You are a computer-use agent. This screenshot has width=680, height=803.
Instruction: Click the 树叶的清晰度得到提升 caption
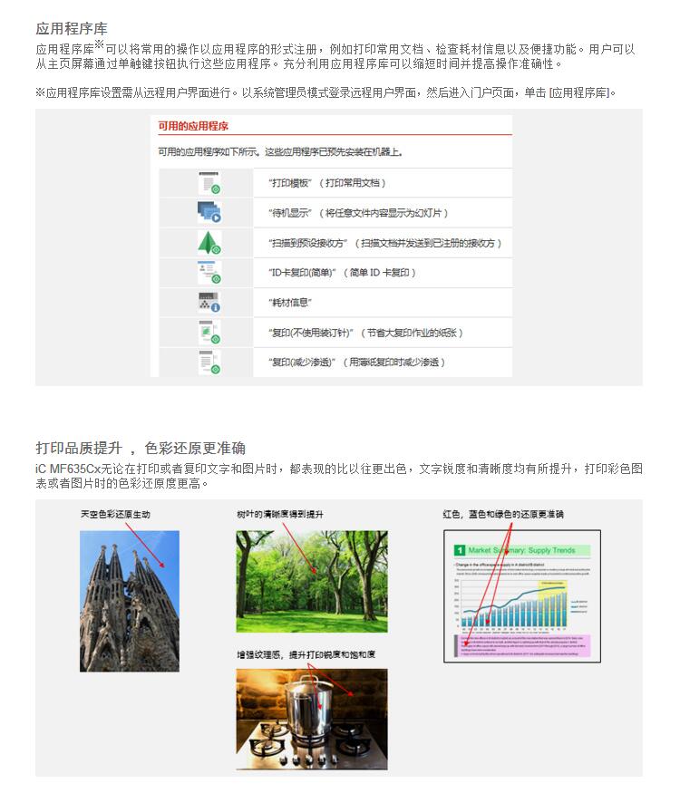pyautogui.click(x=280, y=514)
